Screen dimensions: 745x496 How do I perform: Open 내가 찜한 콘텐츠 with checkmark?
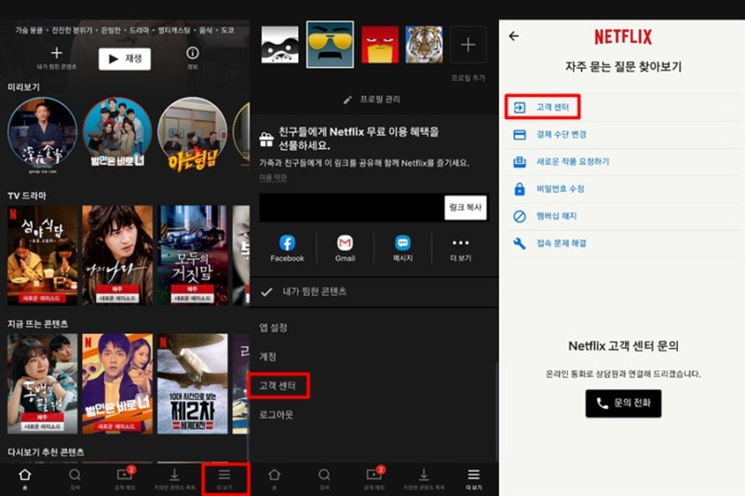click(x=305, y=291)
